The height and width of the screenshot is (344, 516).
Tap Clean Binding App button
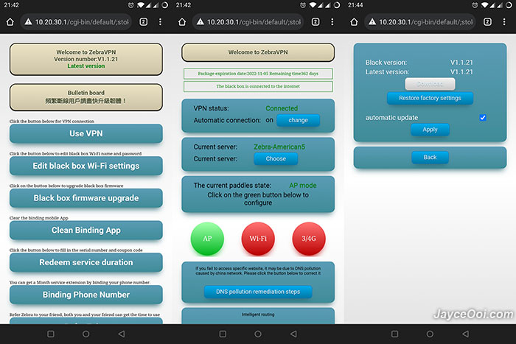tap(86, 231)
